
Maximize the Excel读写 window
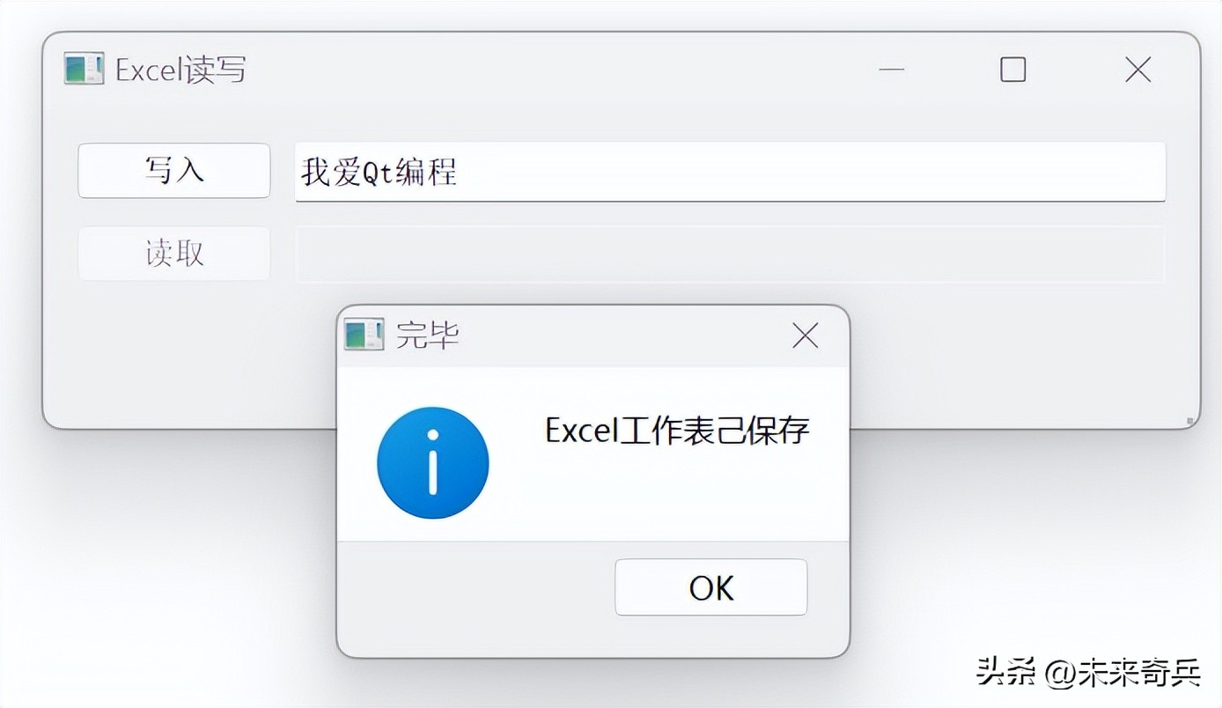[1013, 69]
